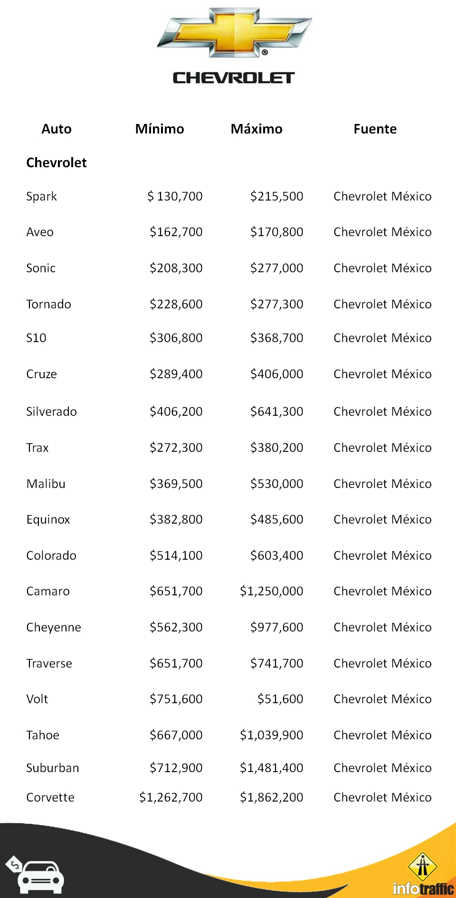Viewport: 456px width, 898px height.
Task: Select the Máximo column header
Action: 256,129
